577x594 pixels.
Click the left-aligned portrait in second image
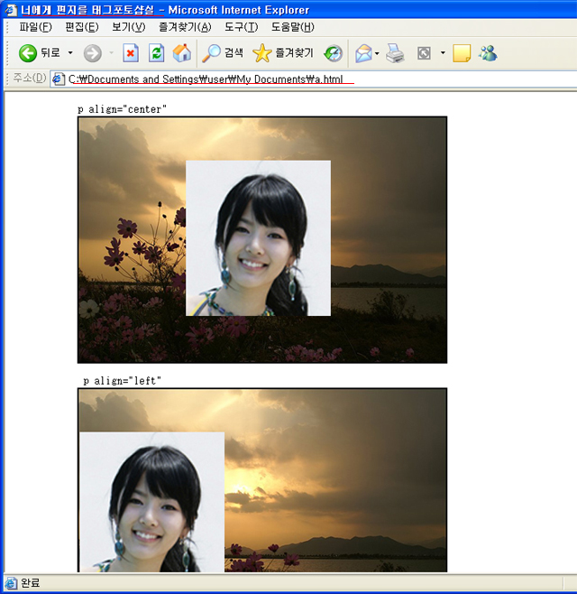click(x=151, y=502)
